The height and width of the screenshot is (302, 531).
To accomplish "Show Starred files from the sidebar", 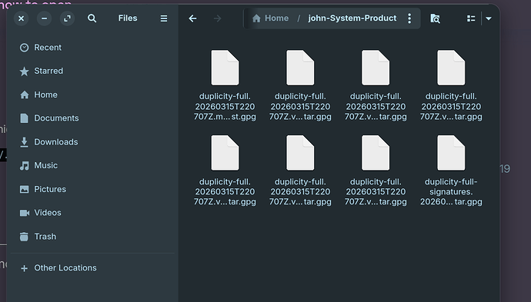I will [92, 71].
